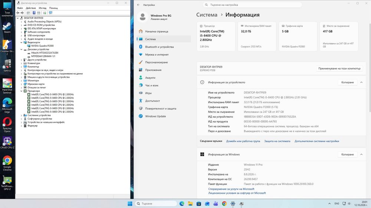The width and height of the screenshot is (371, 208).
Task: Open Edge from the taskbar
Action: point(182,204)
